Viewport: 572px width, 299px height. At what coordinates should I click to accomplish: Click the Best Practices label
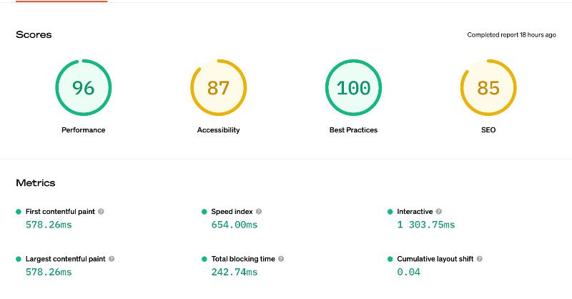353,130
